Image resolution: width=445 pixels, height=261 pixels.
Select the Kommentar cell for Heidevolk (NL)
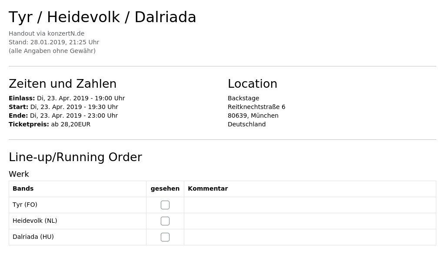click(x=310, y=221)
